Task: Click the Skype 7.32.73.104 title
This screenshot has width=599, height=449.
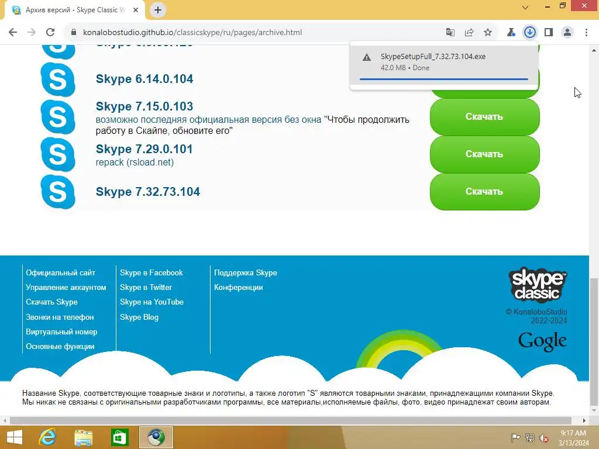Action: 148,192
